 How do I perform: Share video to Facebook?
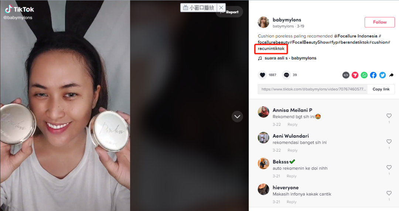tap(373, 75)
